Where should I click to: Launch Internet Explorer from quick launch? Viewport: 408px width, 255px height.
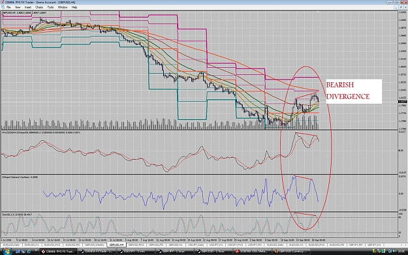click(29, 251)
